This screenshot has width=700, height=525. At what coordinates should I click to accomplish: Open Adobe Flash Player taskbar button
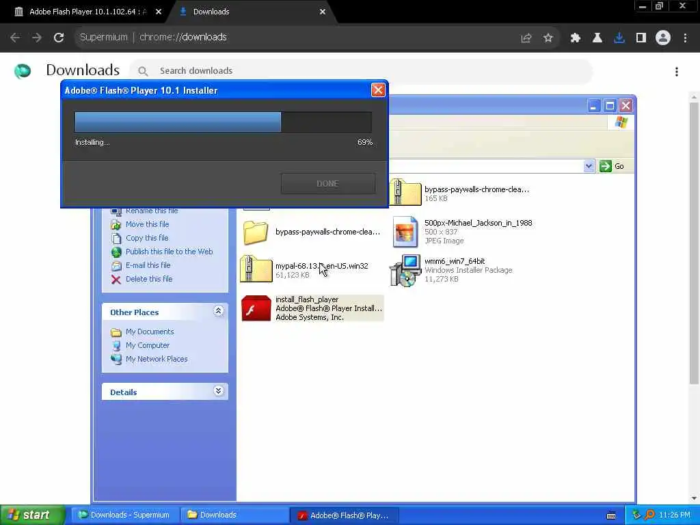(345, 515)
